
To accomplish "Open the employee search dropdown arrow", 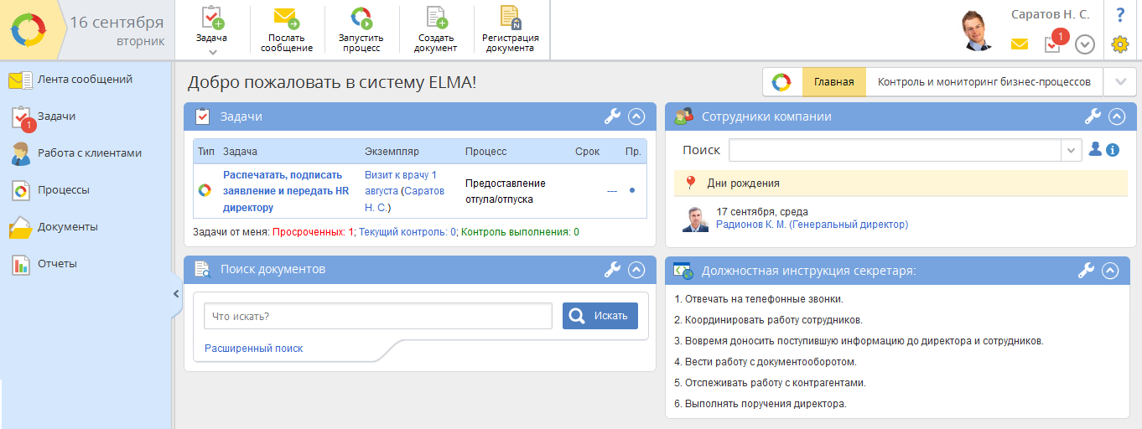I will pyautogui.click(x=1072, y=150).
